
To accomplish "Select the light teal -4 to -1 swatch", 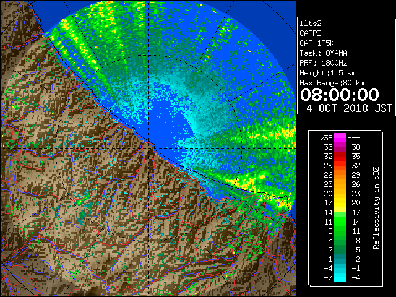I will click(340, 268).
